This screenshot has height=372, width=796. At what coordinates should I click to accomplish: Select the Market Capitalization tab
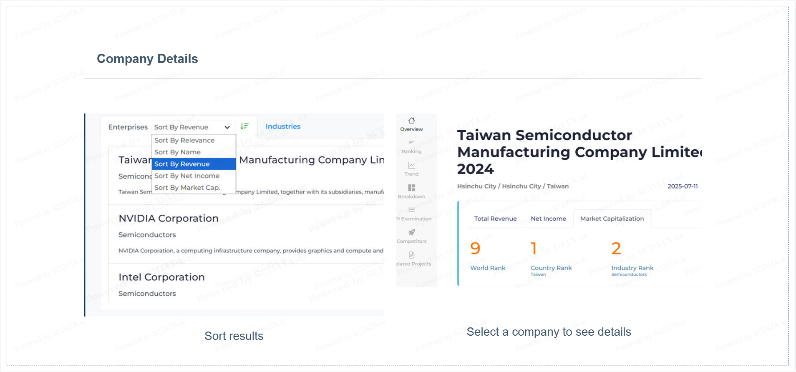(612, 219)
